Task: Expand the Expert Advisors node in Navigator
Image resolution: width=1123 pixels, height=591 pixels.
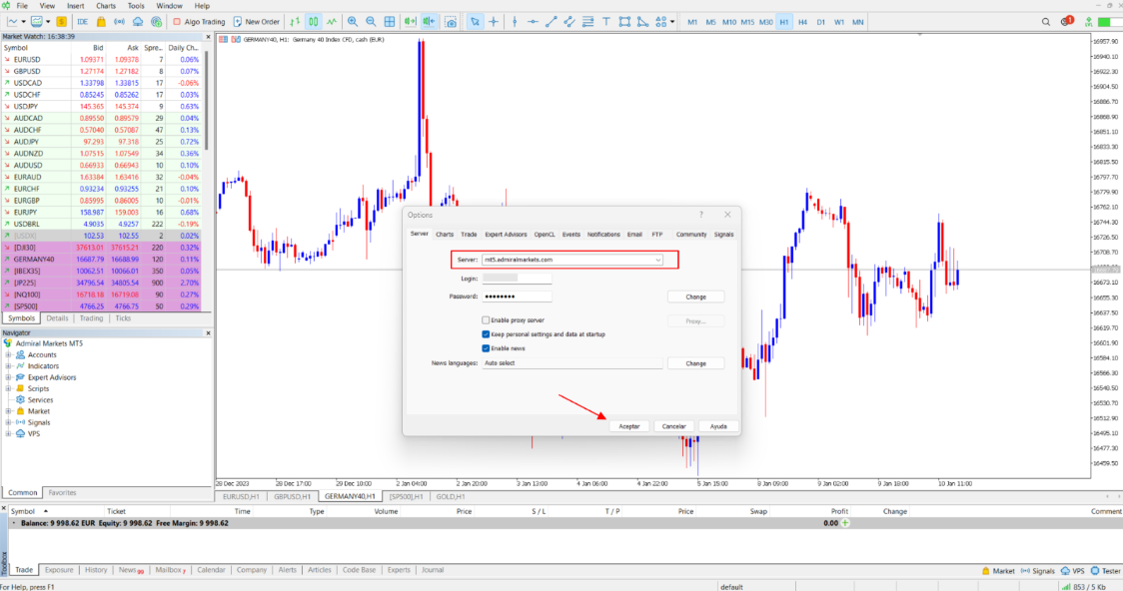Action: tap(9, 377)
